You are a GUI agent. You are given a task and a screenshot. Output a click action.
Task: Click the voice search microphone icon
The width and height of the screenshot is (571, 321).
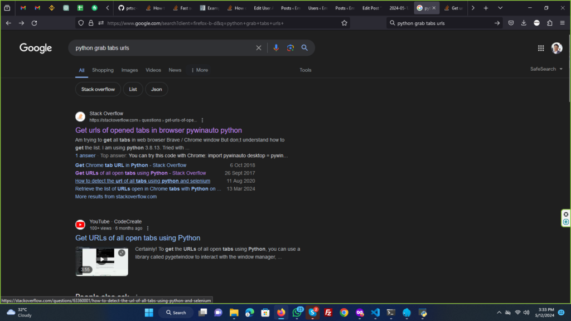[275, 48]
